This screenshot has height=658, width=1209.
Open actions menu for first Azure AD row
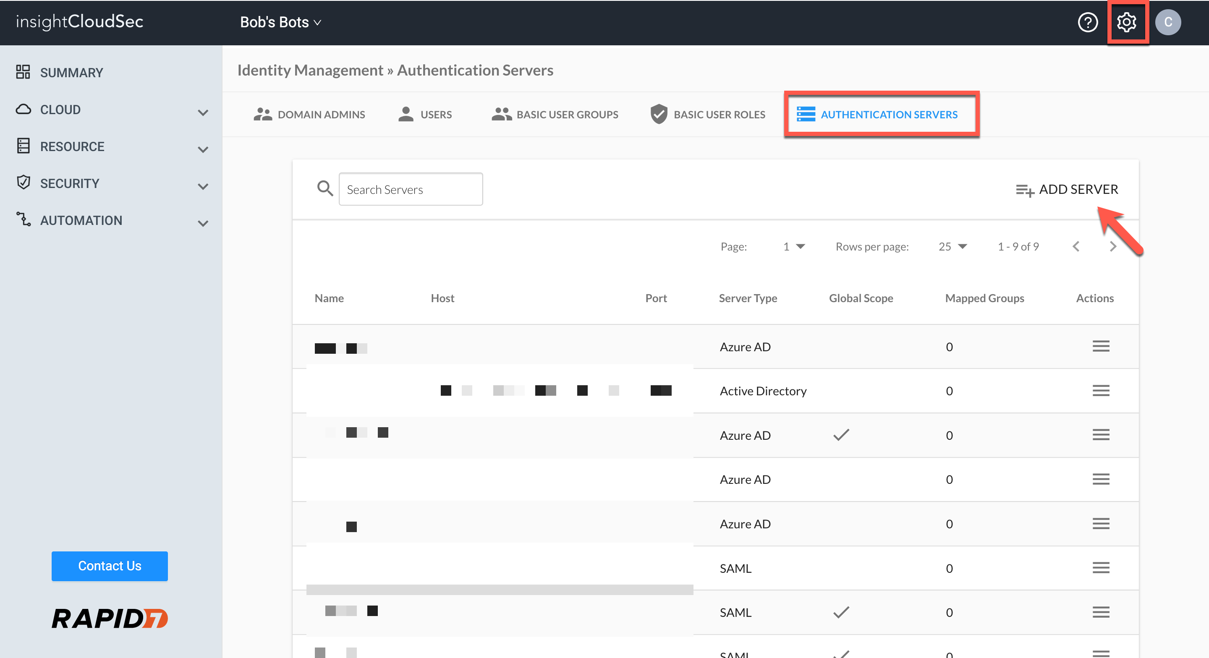click(1101, 346)
